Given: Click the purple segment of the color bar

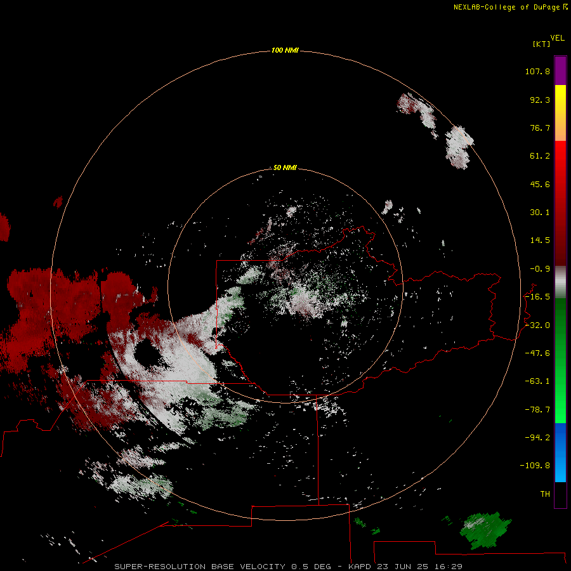Looking at the screenshot, I should (x=560, y=70).
